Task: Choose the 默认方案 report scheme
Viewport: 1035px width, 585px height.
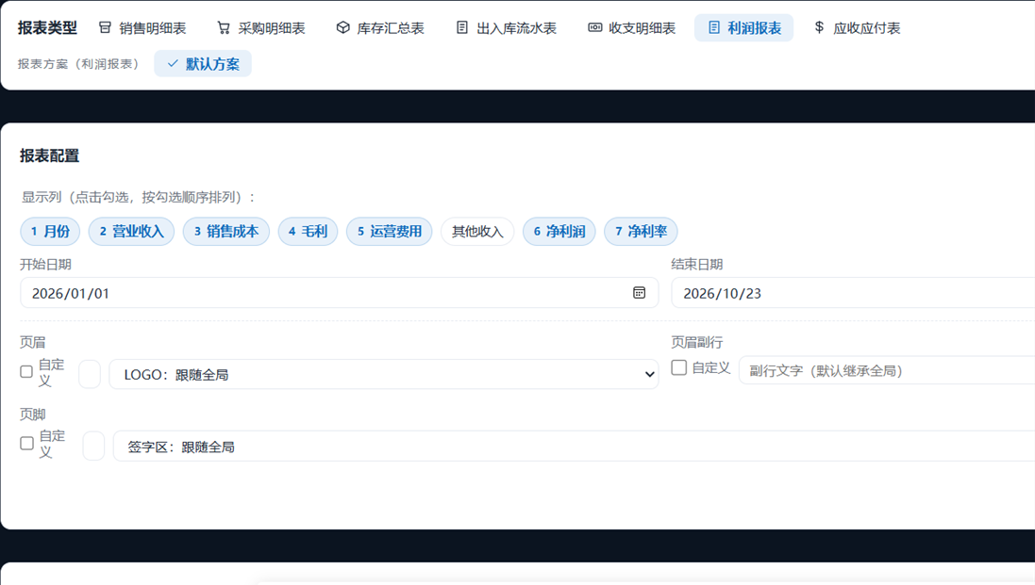Action: point(203,64)
